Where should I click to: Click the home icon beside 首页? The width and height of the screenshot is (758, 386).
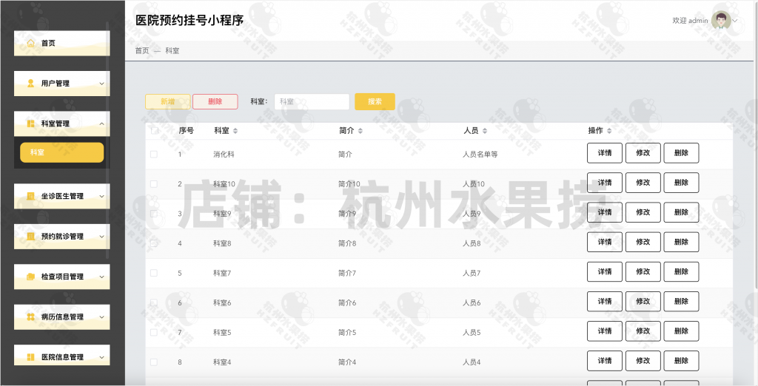pyautogui.click(x=30, y=43)
